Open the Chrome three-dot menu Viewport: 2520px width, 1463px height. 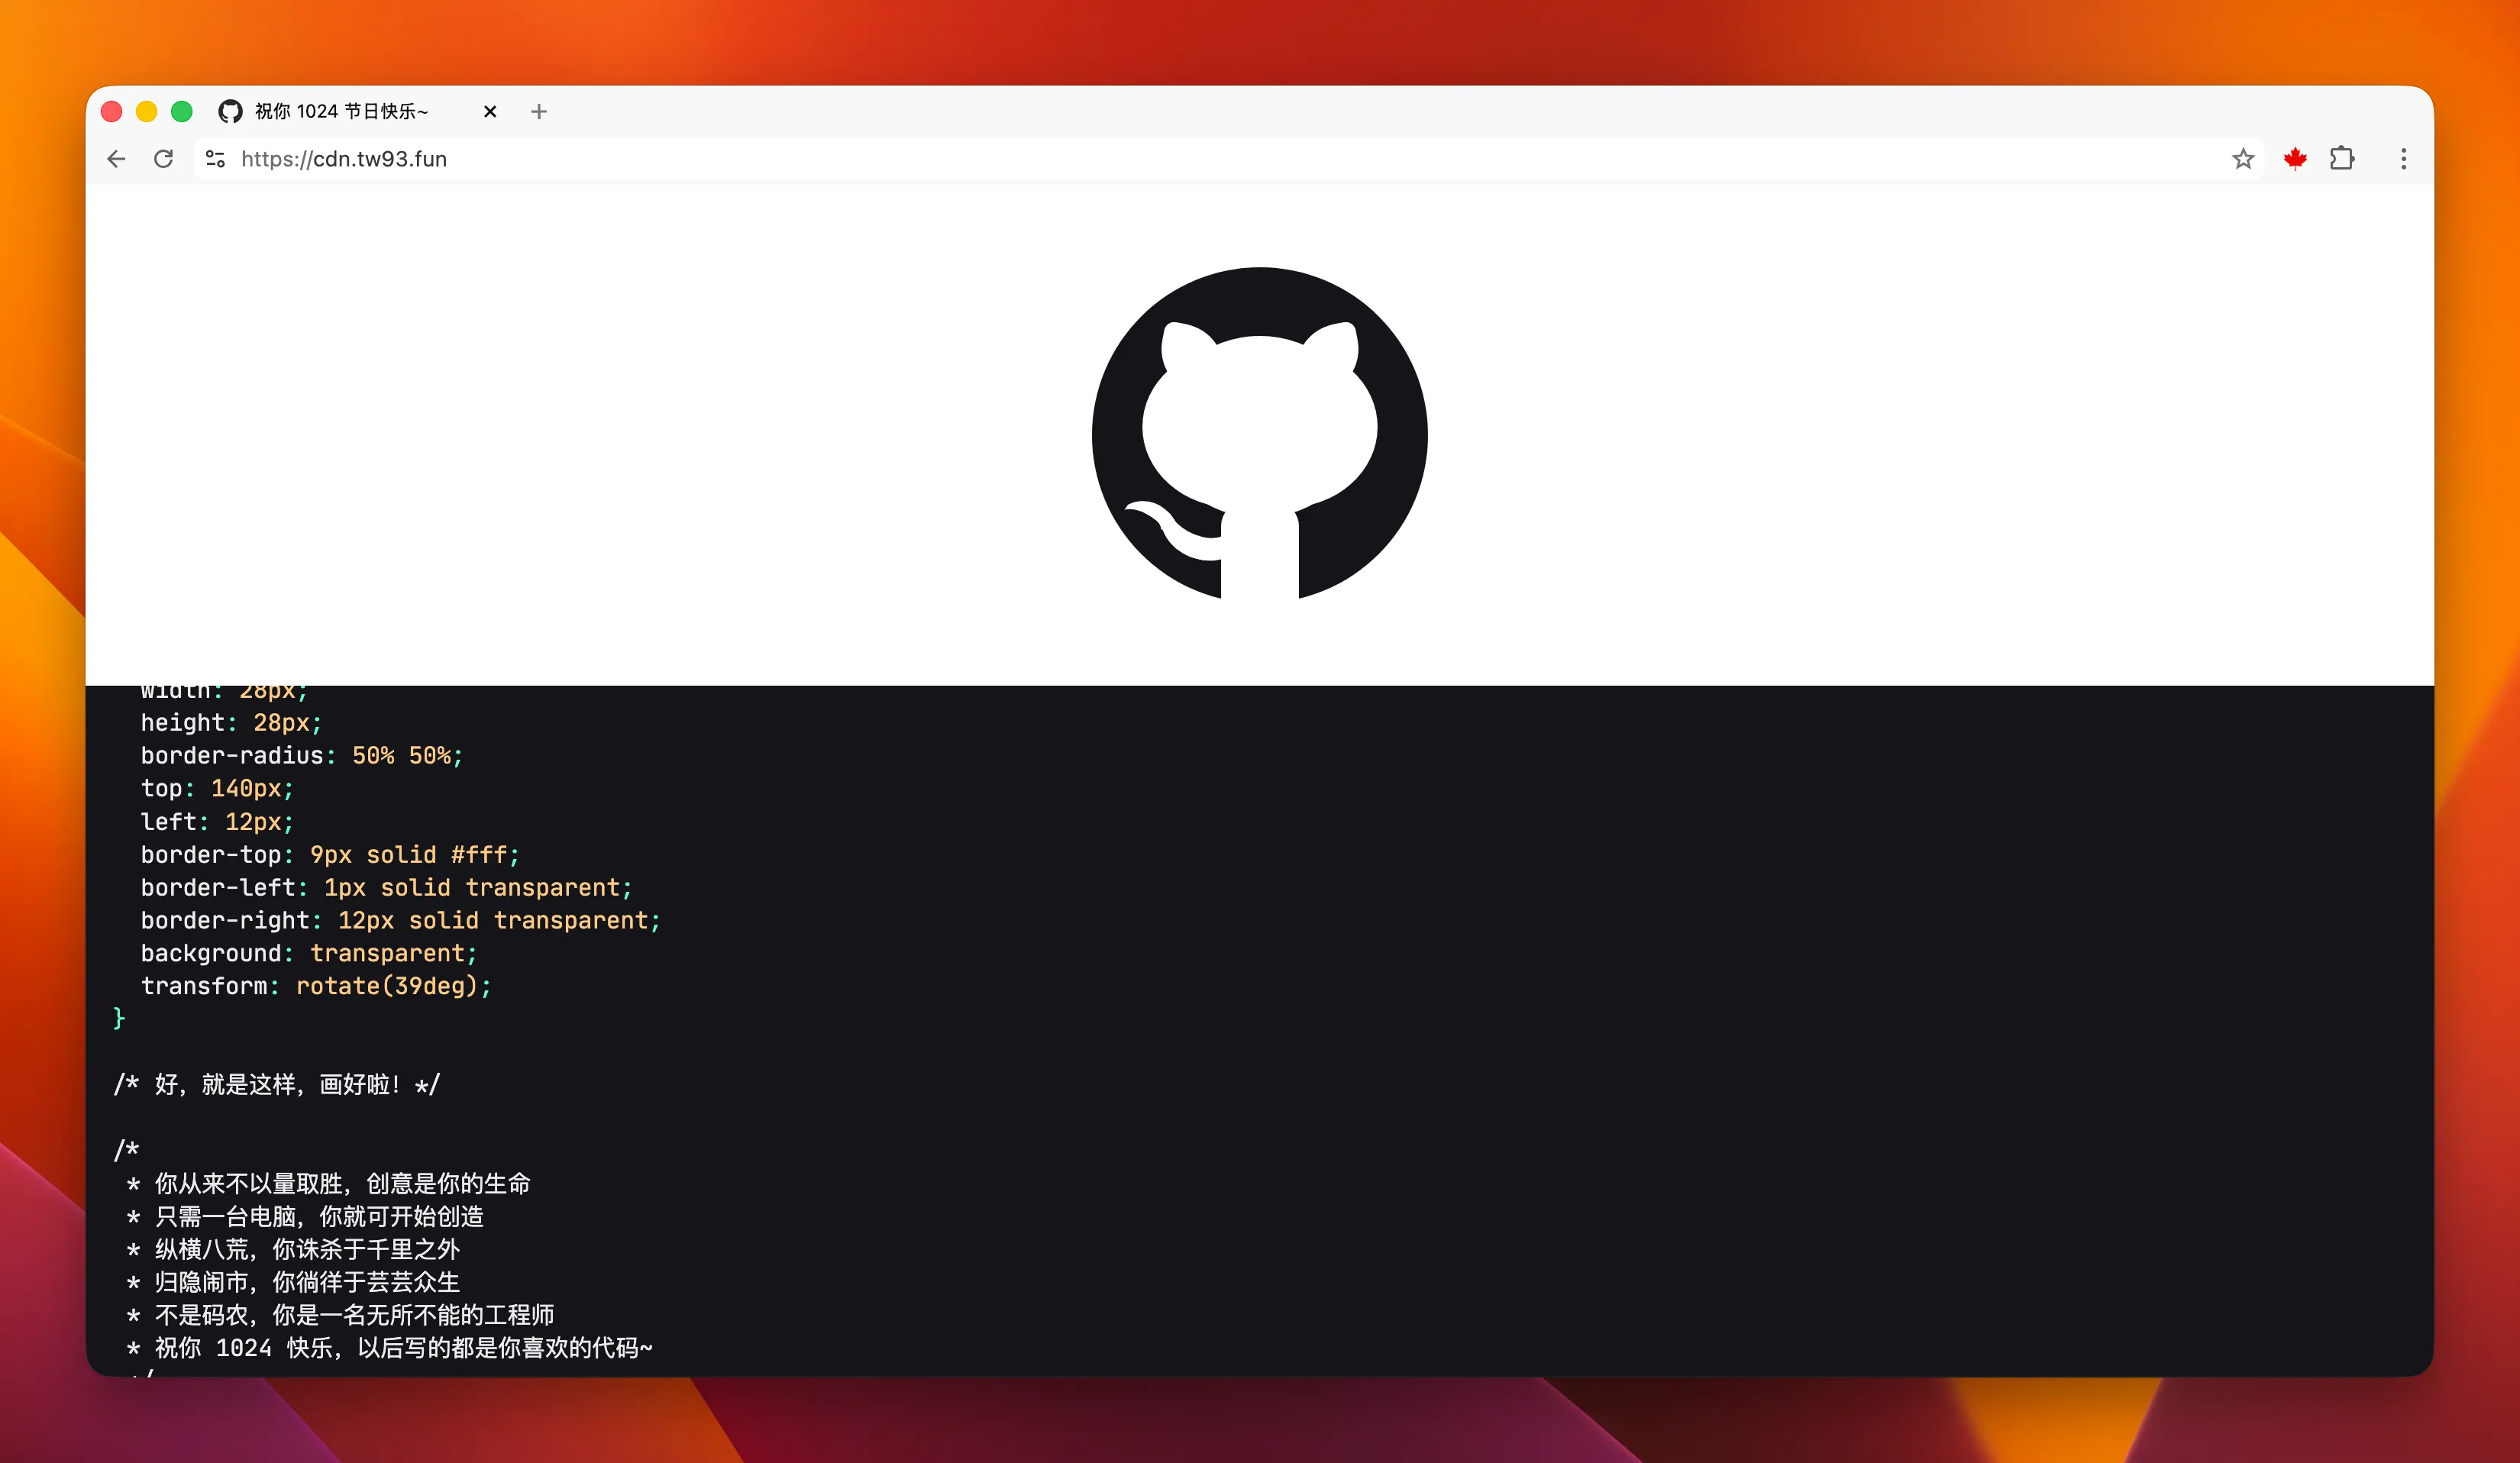click(2403, 159)
